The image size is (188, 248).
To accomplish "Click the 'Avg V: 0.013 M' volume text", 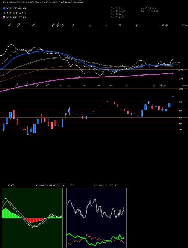I will pyautogui.click(x=149, y=8).
